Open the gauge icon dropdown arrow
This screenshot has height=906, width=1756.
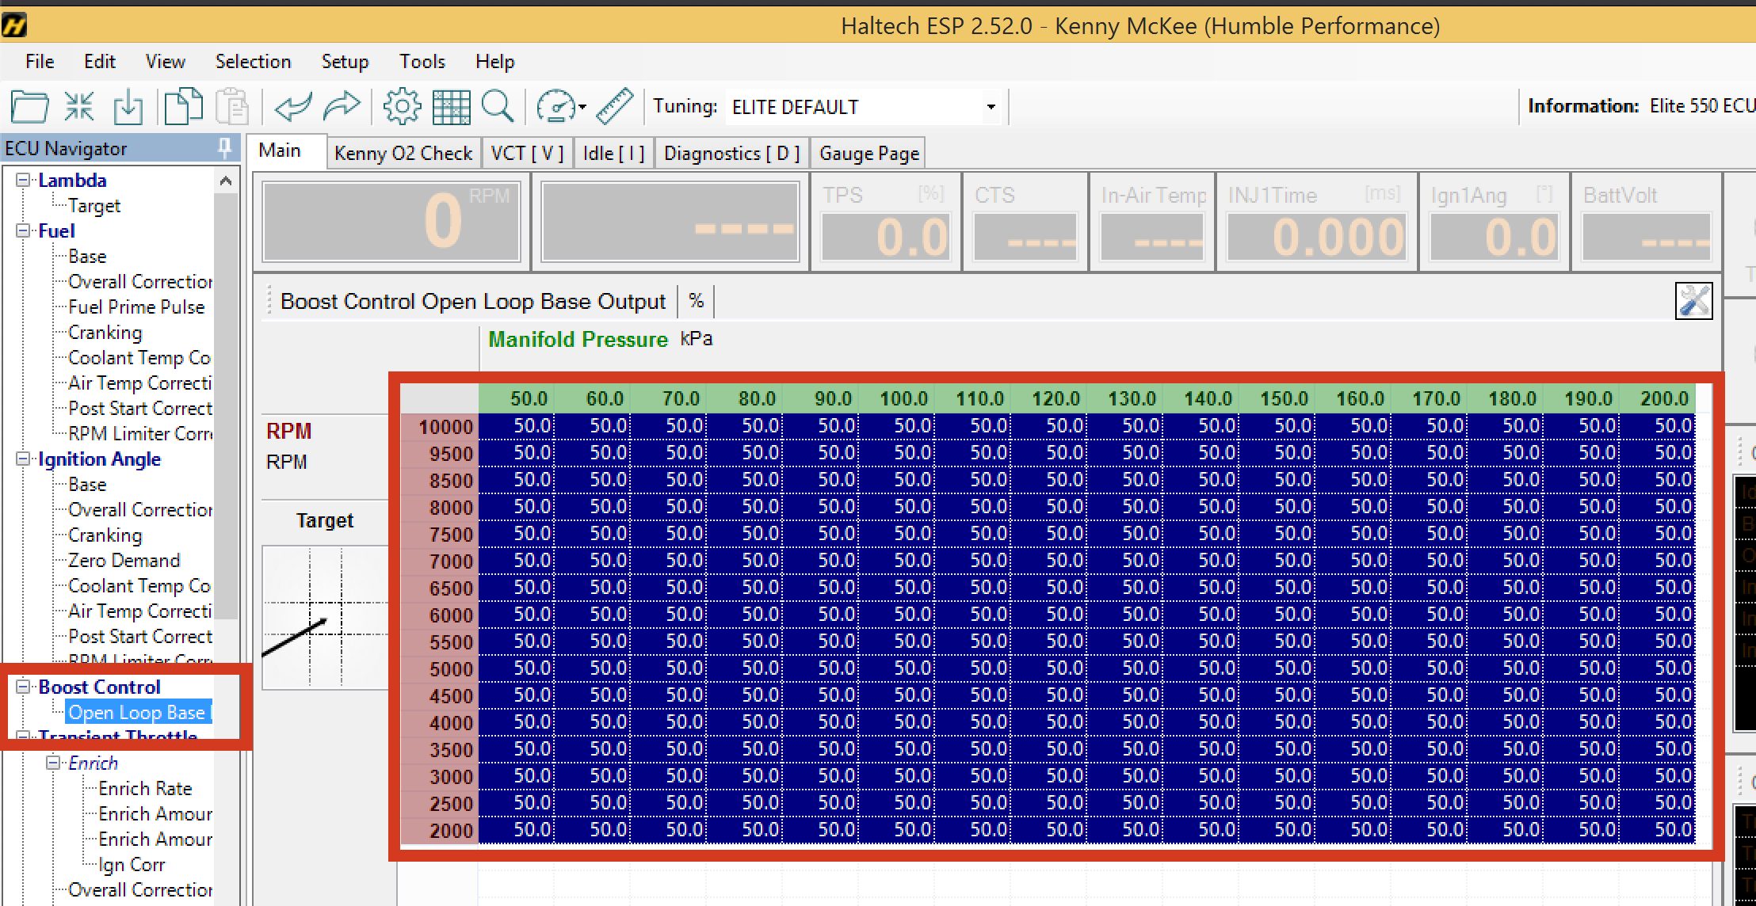582,107
